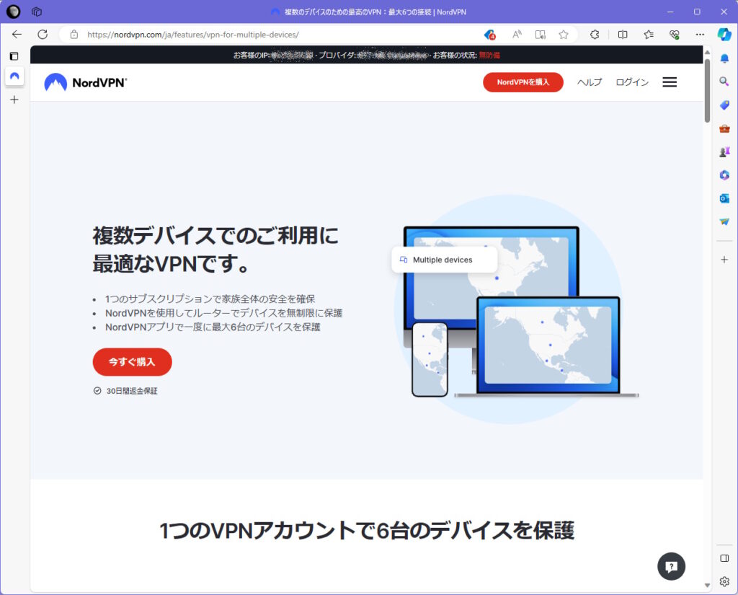
Task: View site information lock icon
Action: (74, 35)
